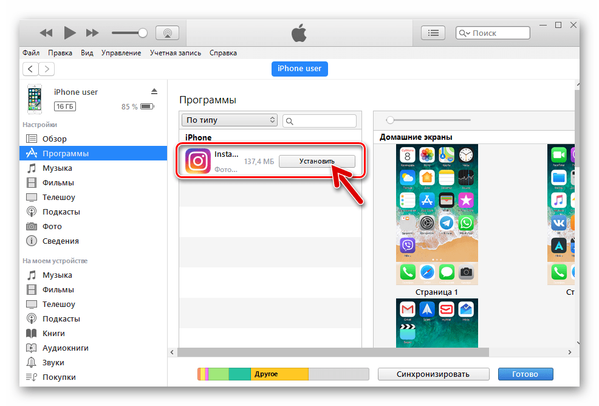Open the Справка menu
Image resolution: width=599 pixels, height=406 pixels.
[223, 53]
